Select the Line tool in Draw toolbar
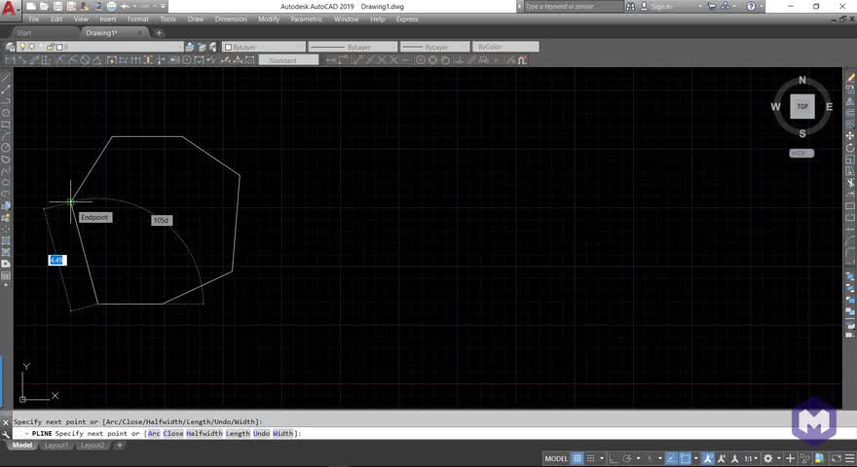857x467 pixels. (x=6, y=78)
